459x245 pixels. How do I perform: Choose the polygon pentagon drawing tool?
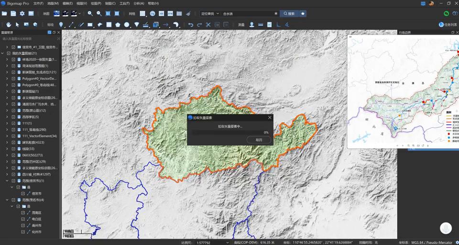tap(118, 24)
